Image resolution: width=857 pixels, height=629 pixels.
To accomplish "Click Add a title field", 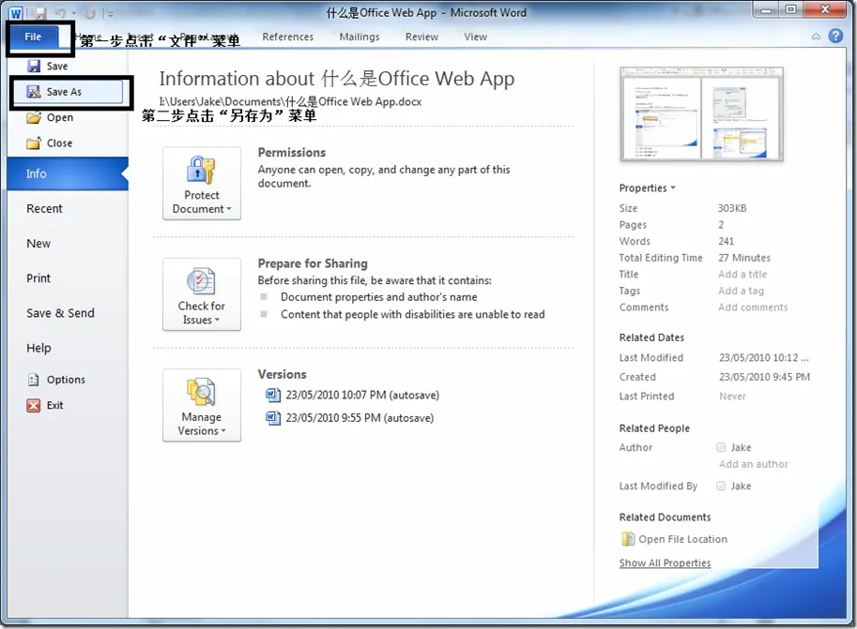I will click(742, 274).
